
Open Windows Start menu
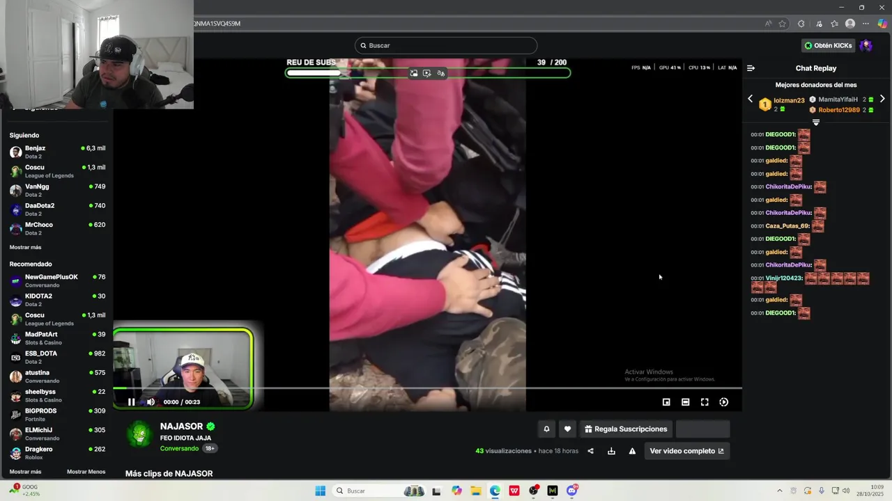tap(320, 491)
